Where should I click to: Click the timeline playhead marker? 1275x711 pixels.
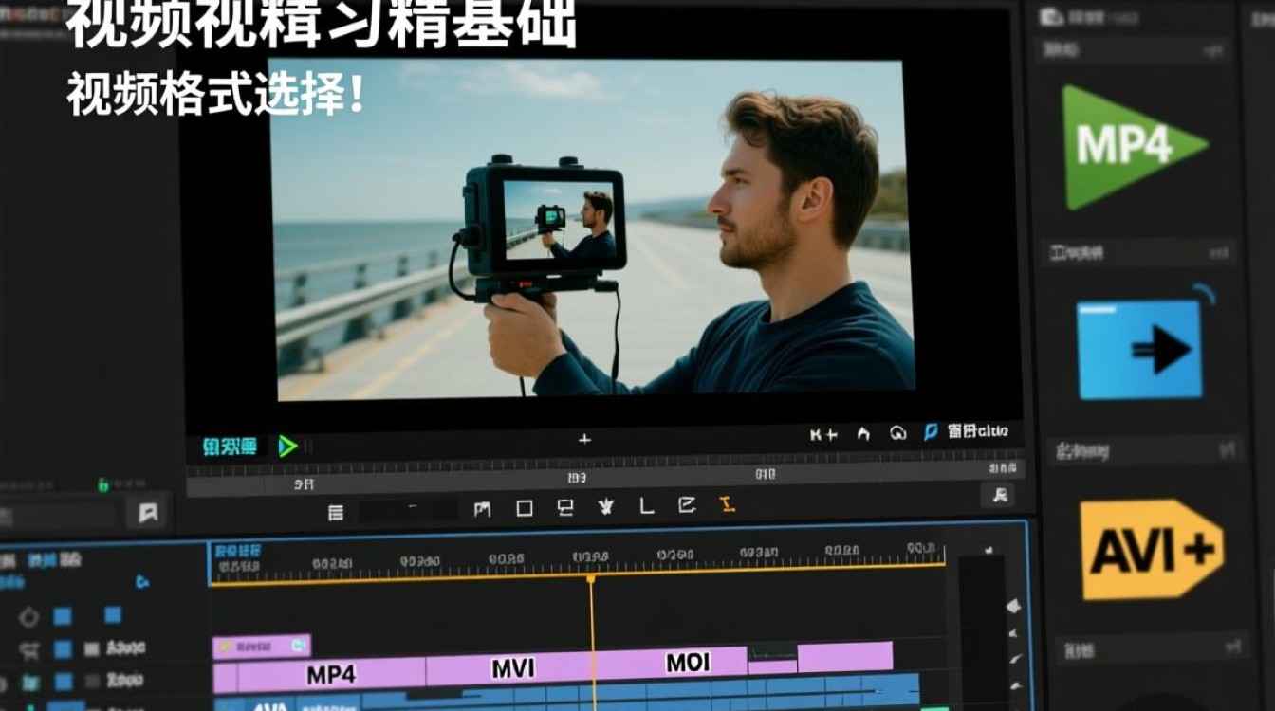click(x=591, y=578)
